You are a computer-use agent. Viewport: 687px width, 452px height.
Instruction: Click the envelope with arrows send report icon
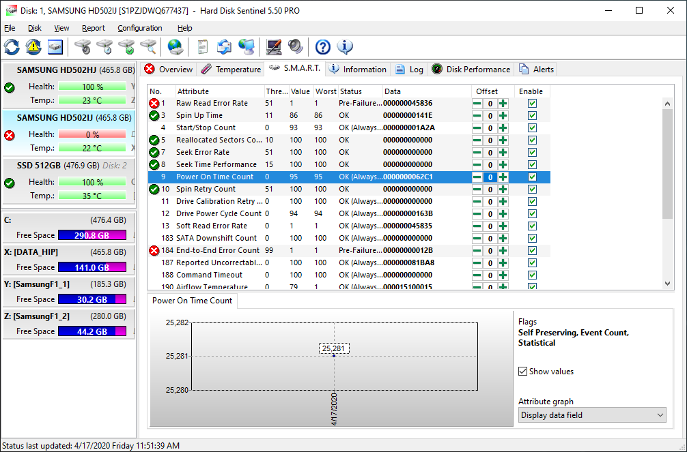click(x=224, y=47)
